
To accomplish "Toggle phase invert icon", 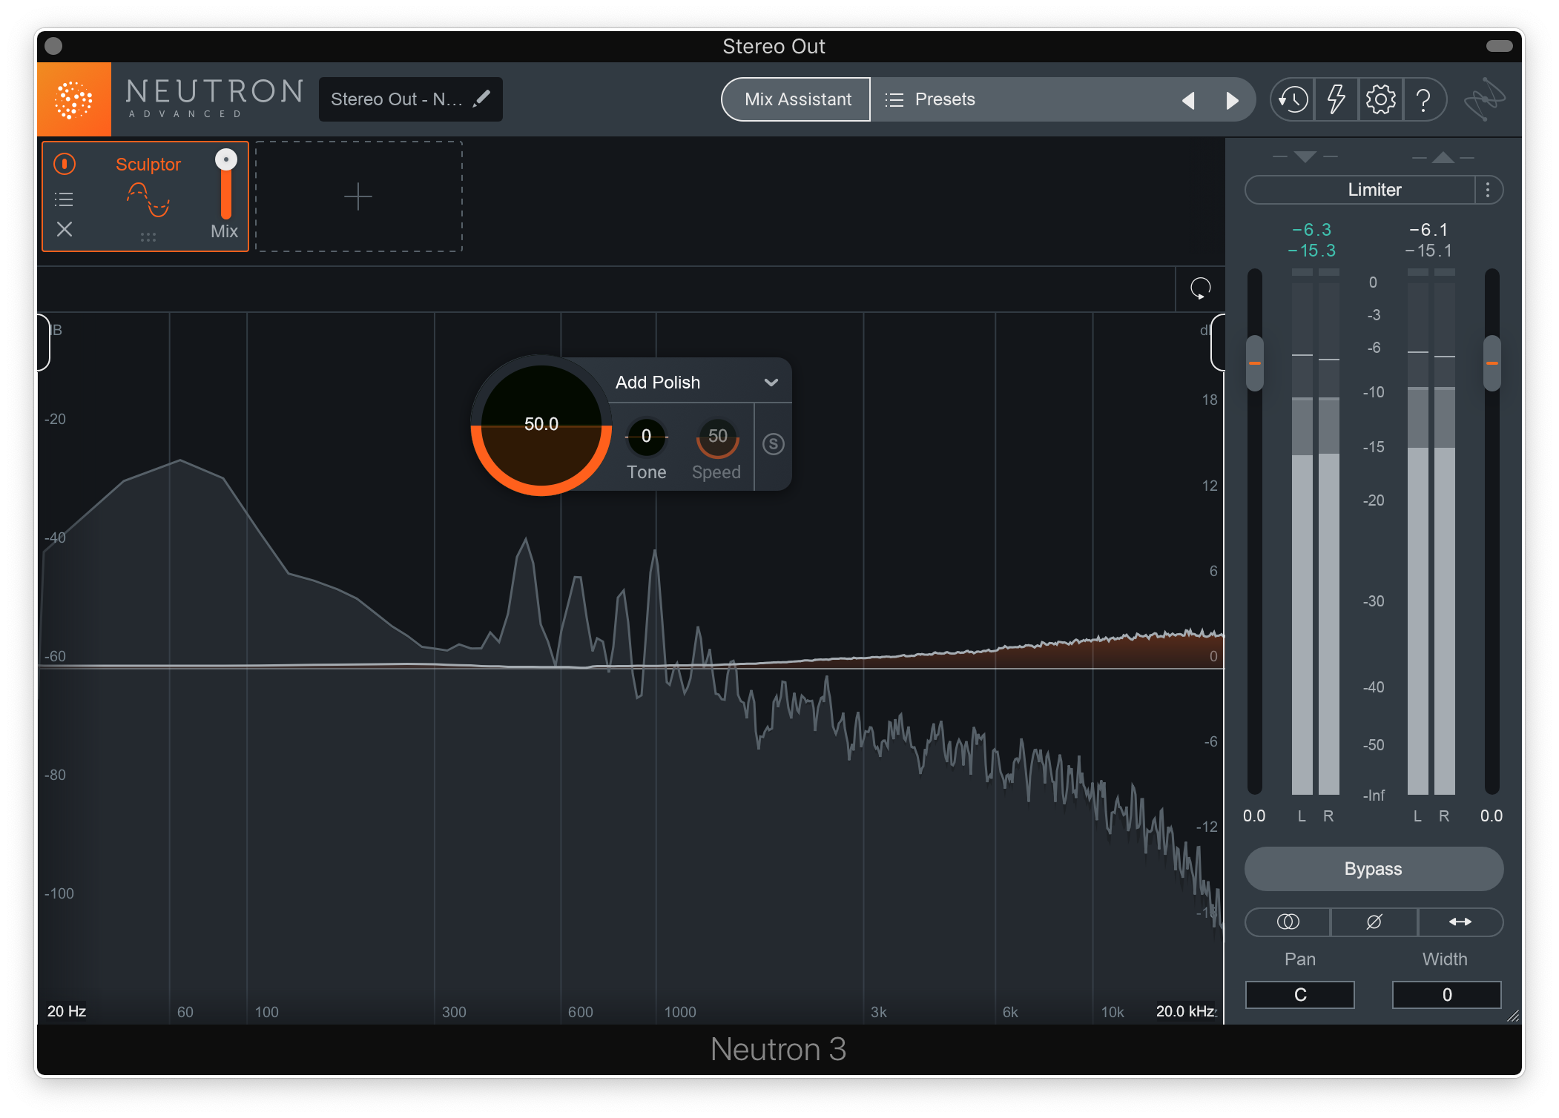I will [x=1374, y=922].
